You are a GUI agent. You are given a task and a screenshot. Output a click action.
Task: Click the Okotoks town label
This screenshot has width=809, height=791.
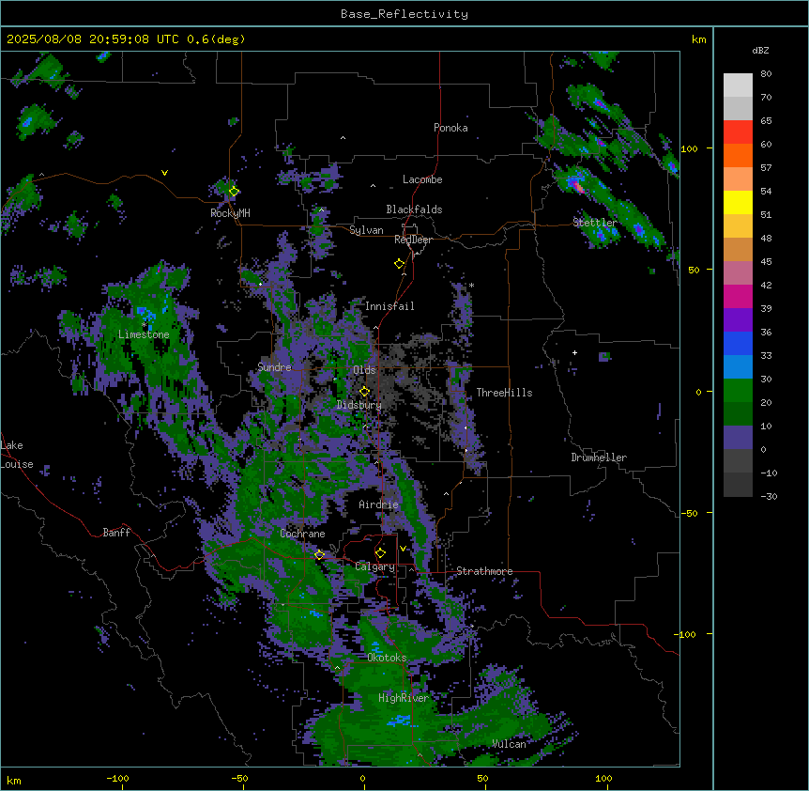pos(387,658)
